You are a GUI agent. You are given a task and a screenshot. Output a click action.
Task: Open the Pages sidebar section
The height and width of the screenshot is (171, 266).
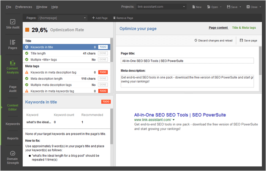click(13, 44)
